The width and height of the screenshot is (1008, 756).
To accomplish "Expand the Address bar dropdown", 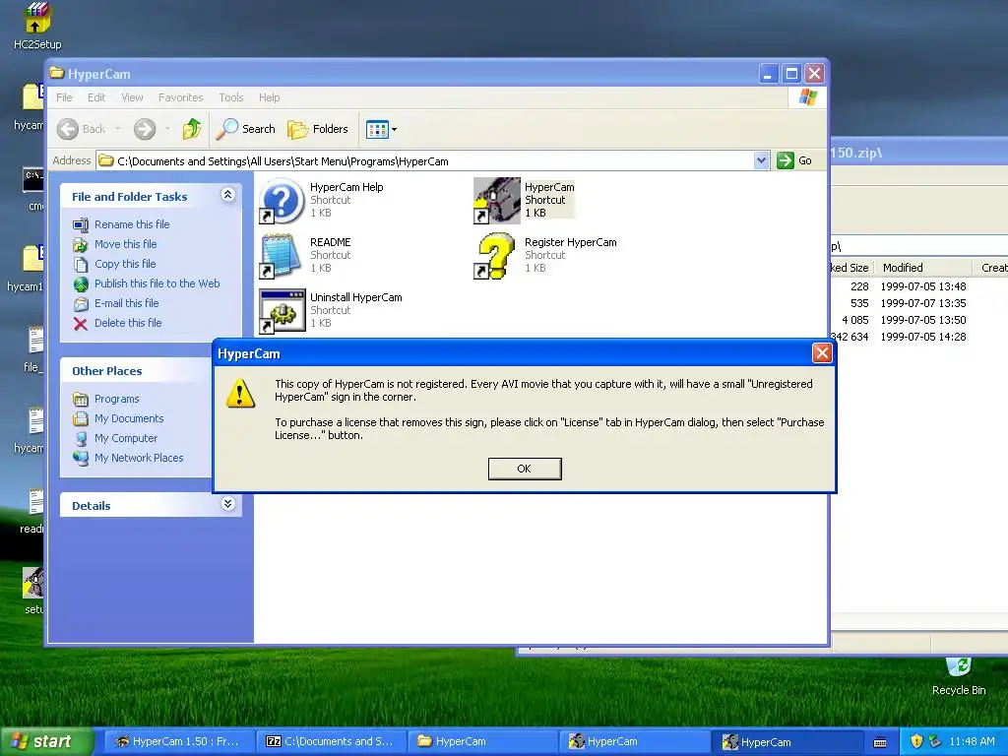I will [x=761, y=160].
